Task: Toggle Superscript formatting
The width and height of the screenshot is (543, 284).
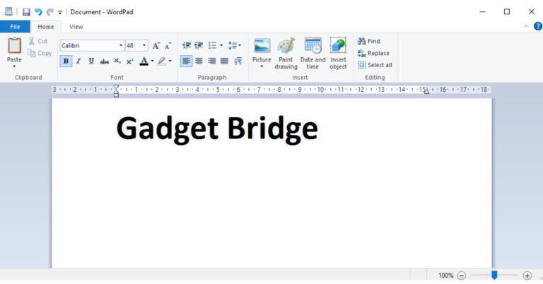Action: [130, 61]
